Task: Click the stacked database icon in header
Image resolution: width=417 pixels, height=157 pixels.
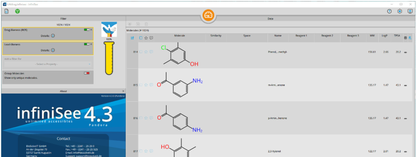Action: pyautogui.click(x=405, y=38)
